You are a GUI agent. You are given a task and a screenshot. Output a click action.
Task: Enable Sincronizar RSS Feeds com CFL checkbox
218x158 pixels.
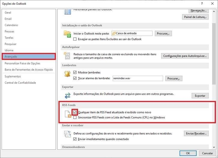[75, 117]
